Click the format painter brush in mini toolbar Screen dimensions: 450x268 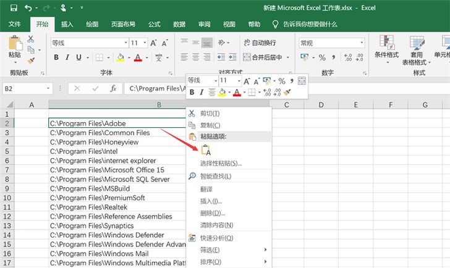[x=287, y=93]
